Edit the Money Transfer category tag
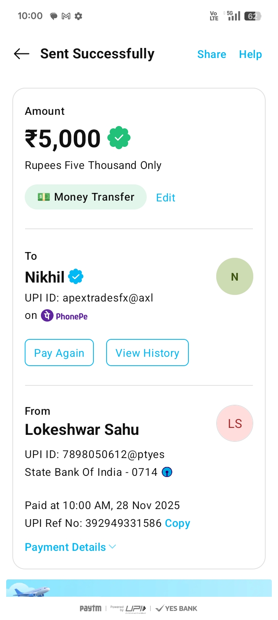The width and height of the screenshot is (278, 620). (166, 198)
